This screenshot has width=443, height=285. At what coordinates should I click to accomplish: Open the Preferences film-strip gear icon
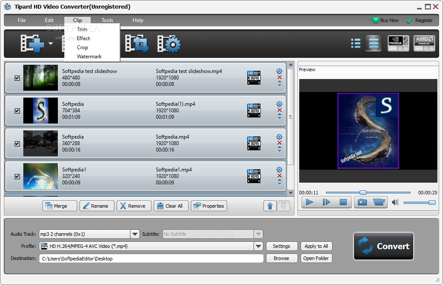pyautogui.click(x=169, y=44)
